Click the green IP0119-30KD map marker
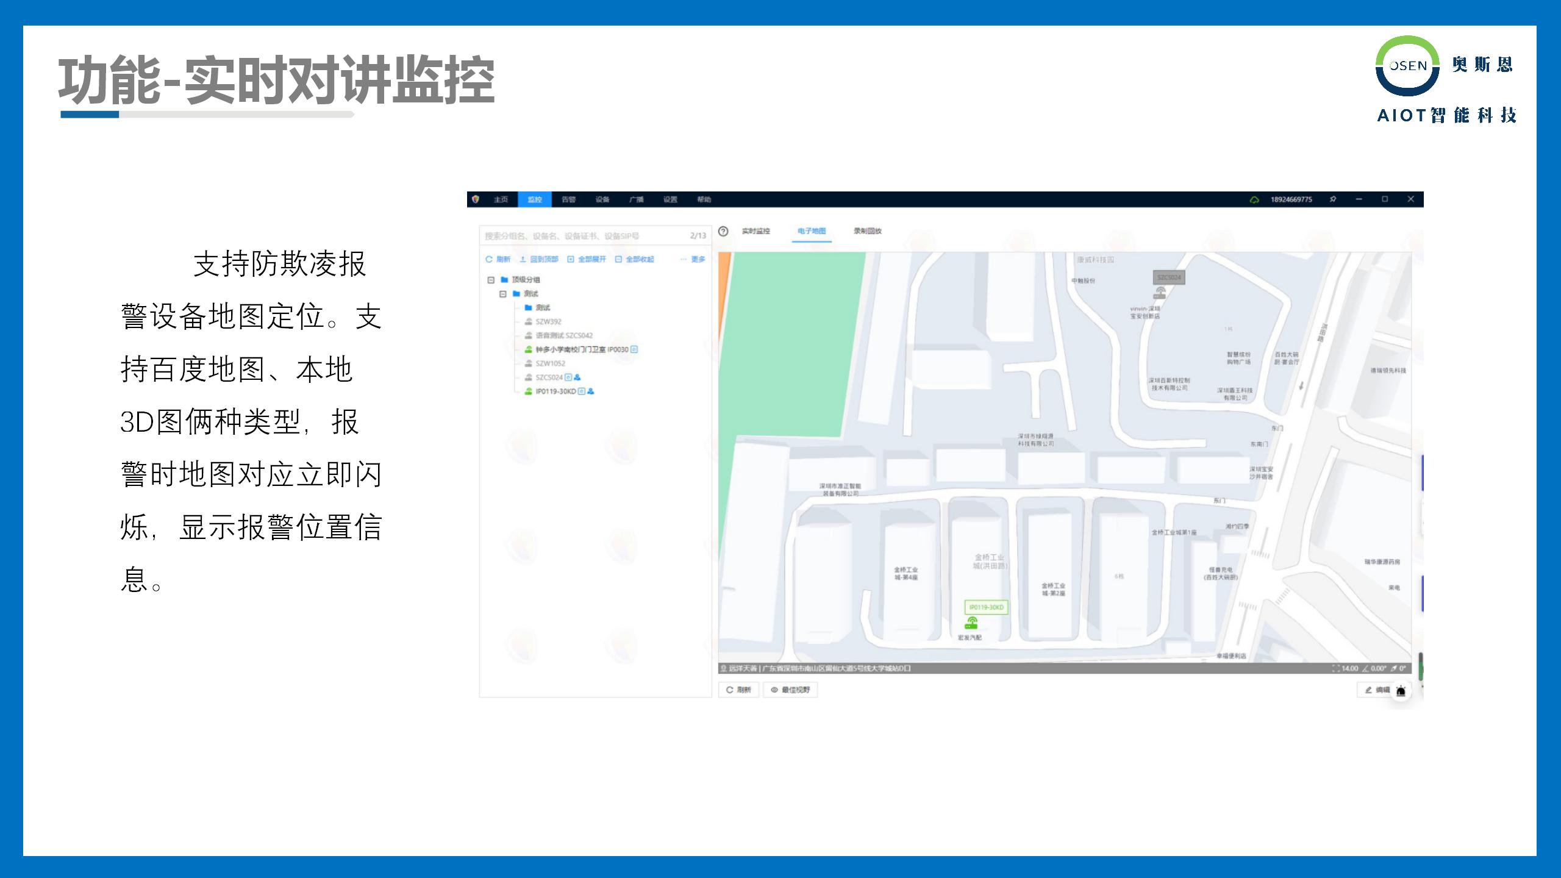The width and height of the screenshot is (1561, 878). tap(972, 623)
